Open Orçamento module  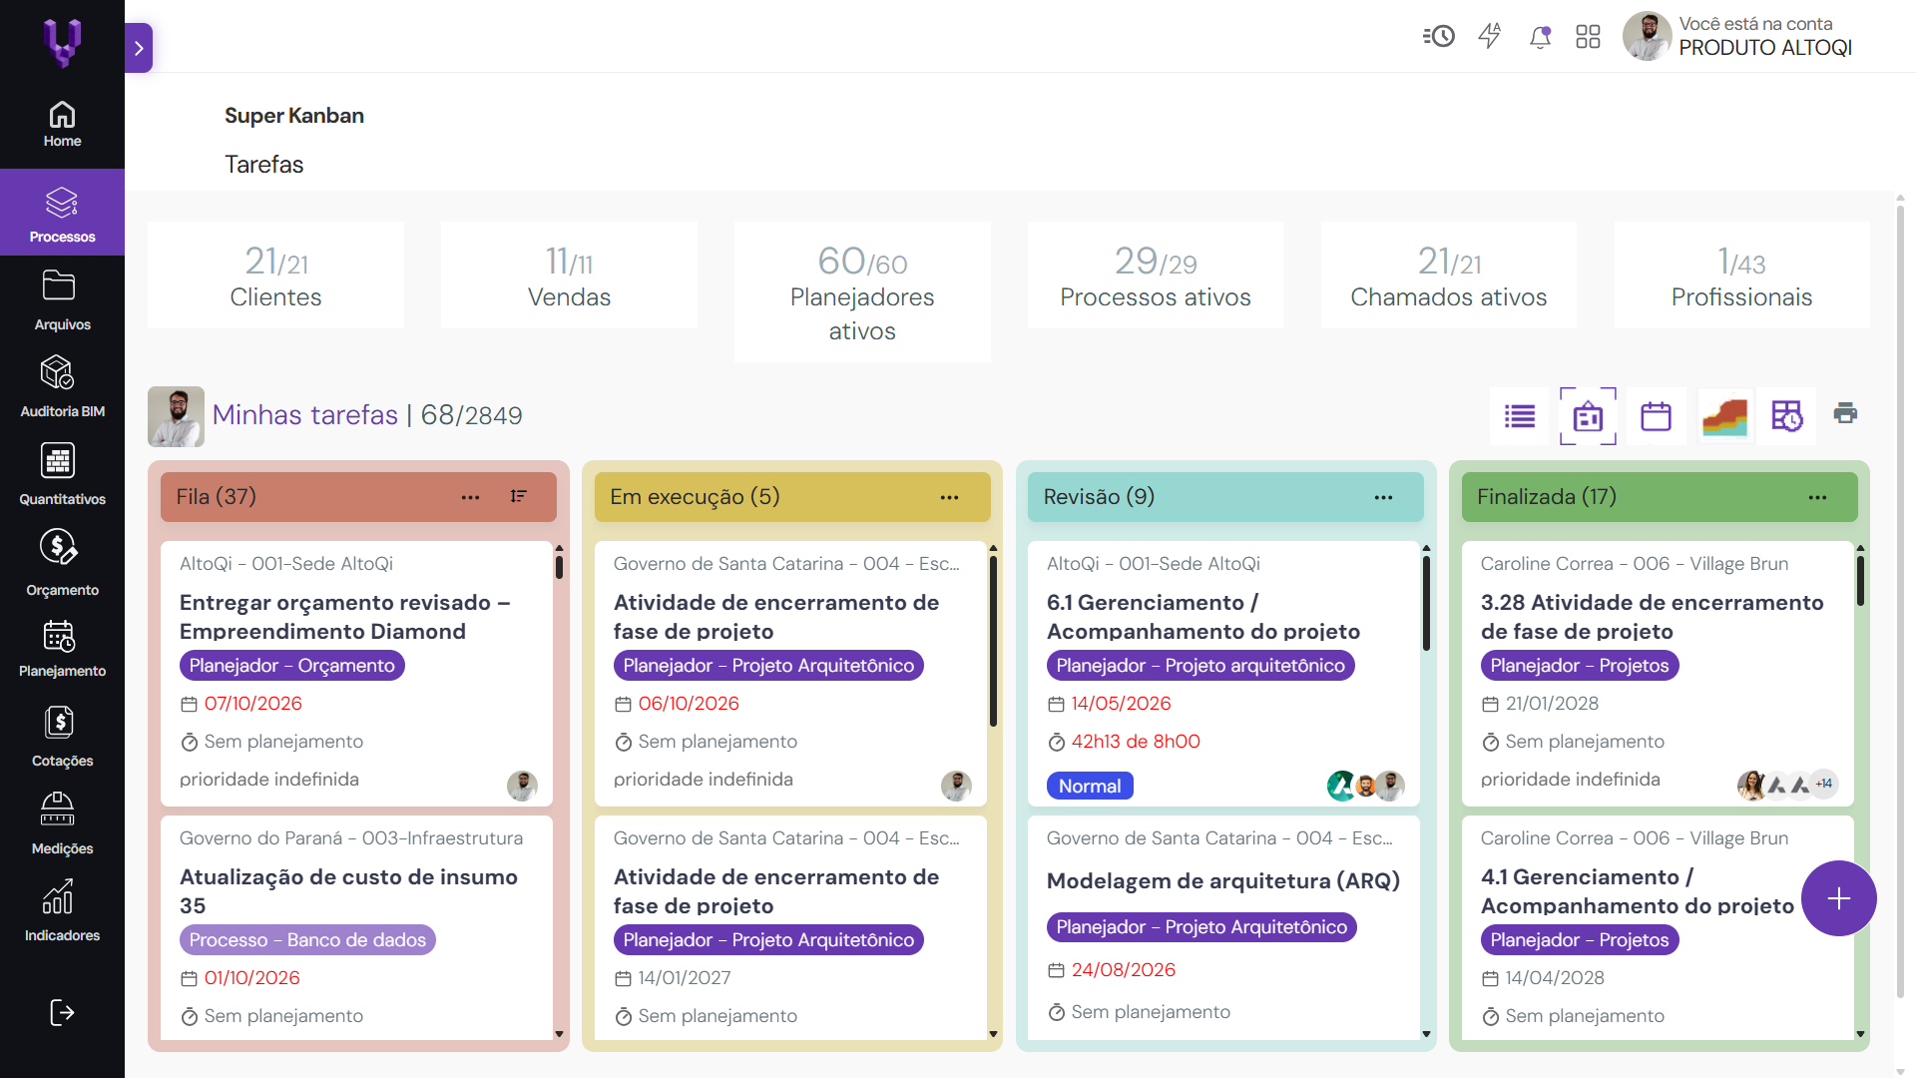pyautogui.click(x=62, y=563)
